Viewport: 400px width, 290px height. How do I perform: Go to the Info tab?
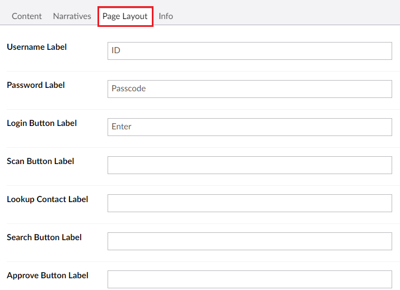point(166,16)
